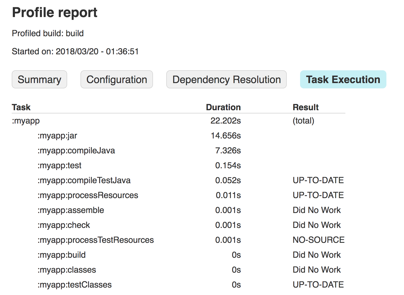Select the :myapp:build task
Screen dimensions: 404x295
62,255
